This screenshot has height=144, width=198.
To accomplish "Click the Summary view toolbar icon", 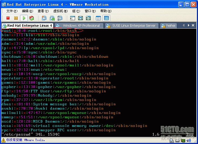I will click(98, 18).
